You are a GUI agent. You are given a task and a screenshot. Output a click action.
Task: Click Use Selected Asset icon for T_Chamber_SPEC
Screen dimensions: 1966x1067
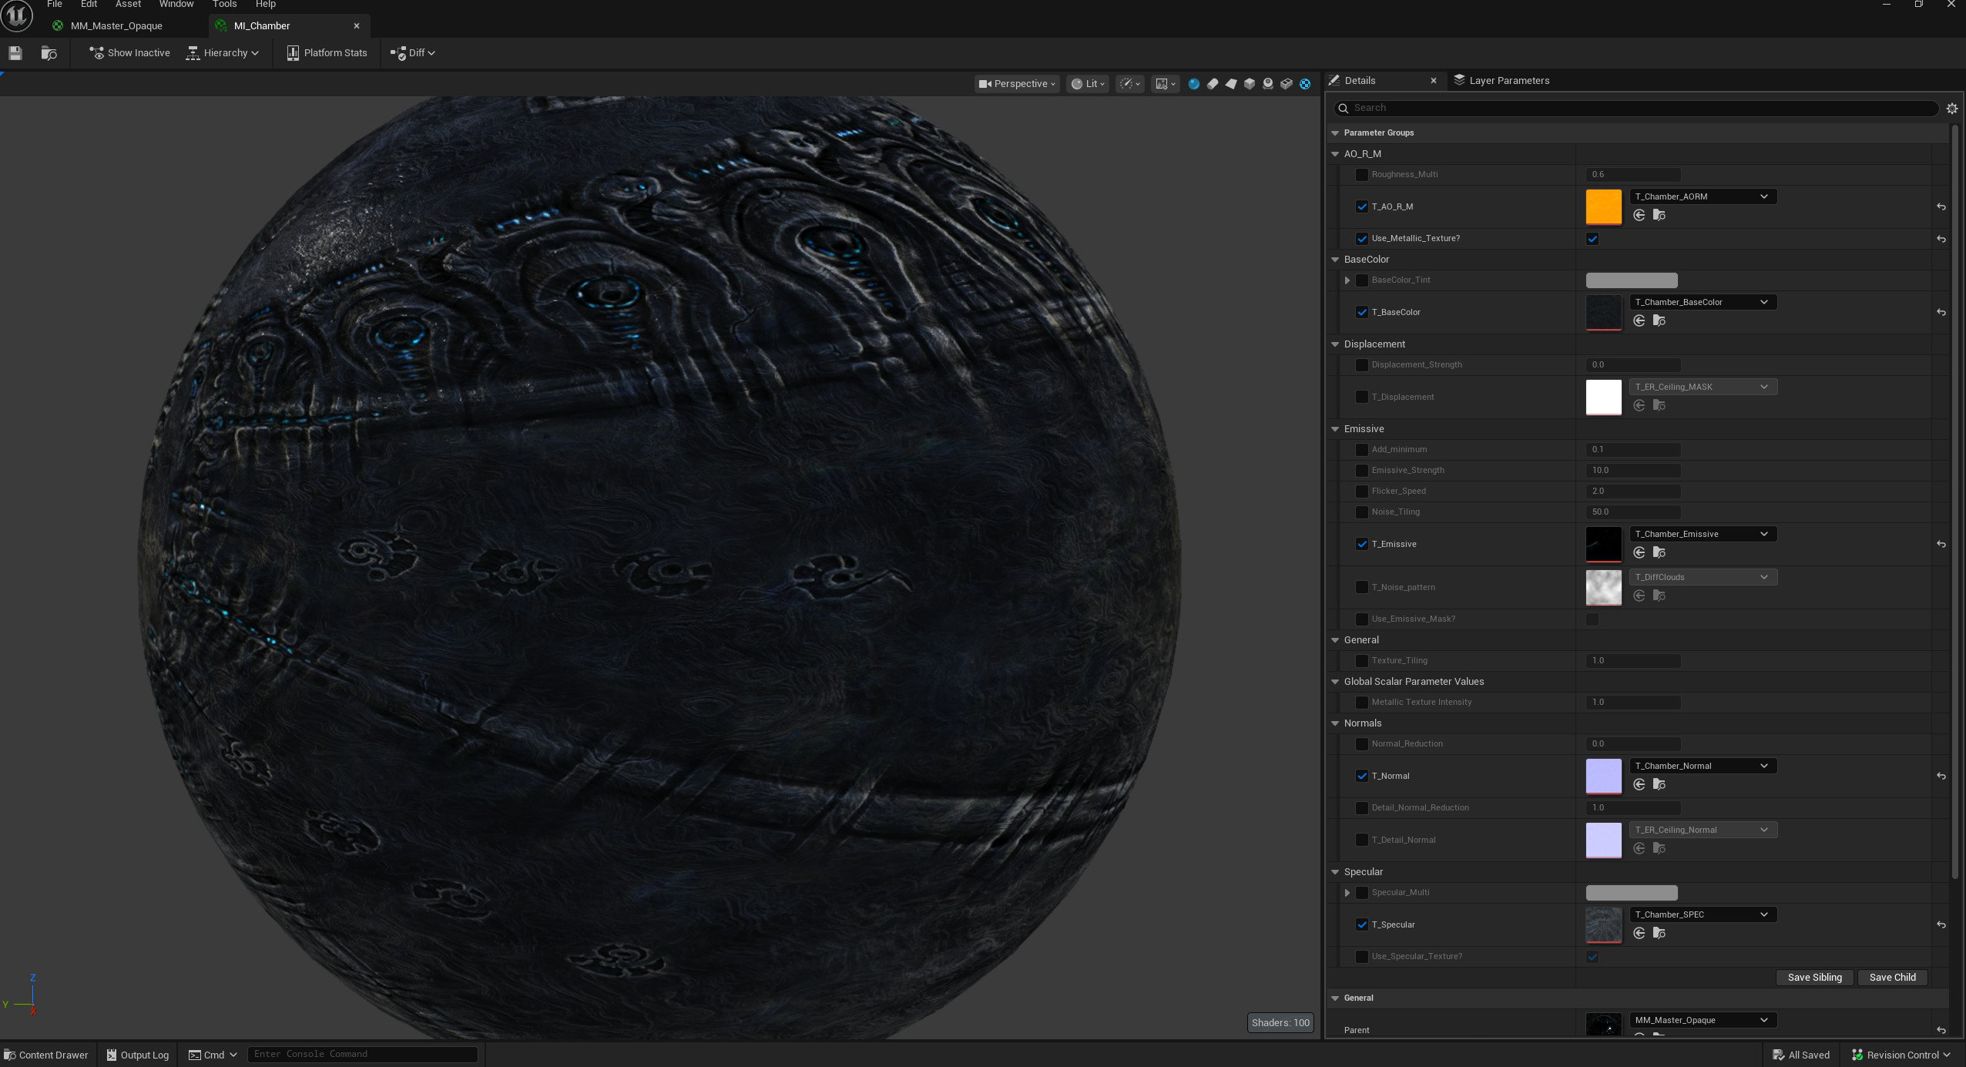click(1639, 933)
